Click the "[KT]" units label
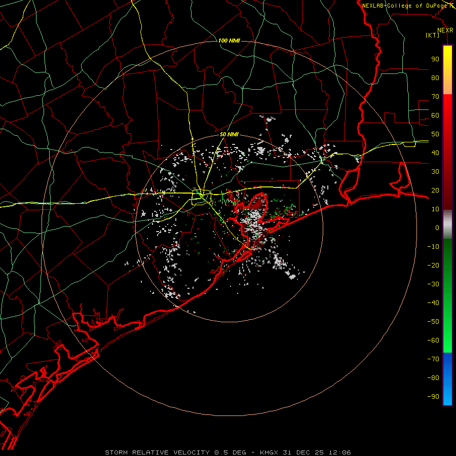The height and width of the screenshot is (456, 456). [433, 35]
